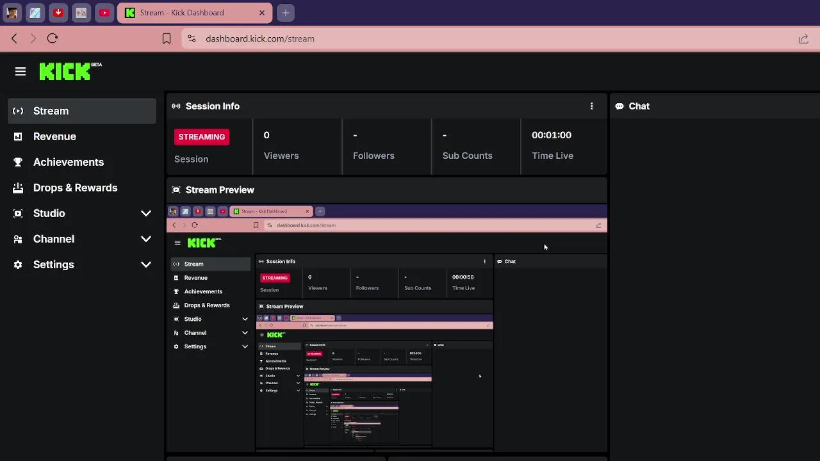Select Drops & Rewards in the sidebar

(82, 188)
